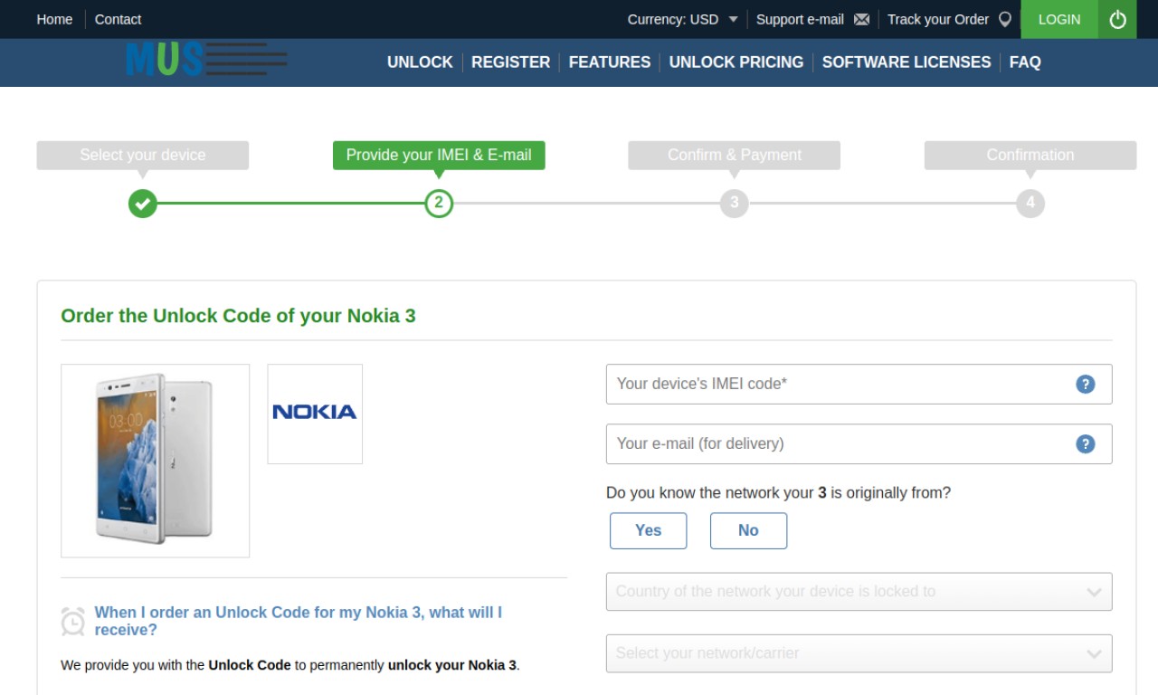Click the Contact link in the top bar
This screenshot has width=1158, height=695.
[118, 19]
